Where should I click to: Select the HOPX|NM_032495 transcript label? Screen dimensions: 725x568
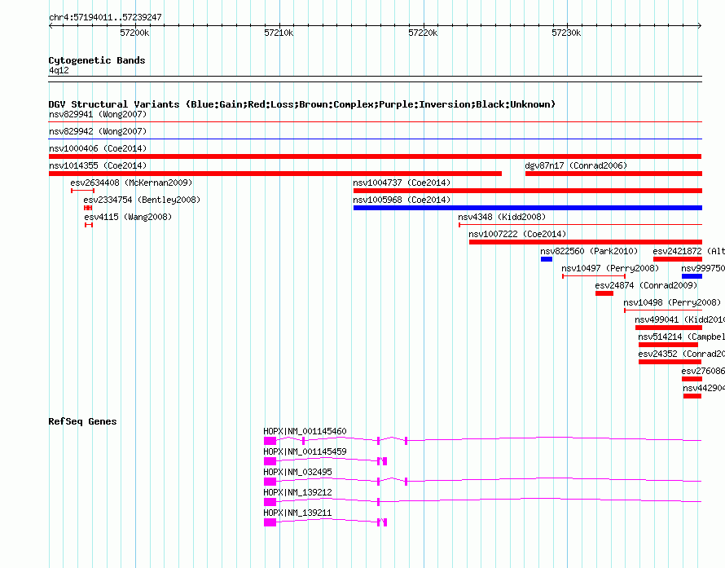297,472
